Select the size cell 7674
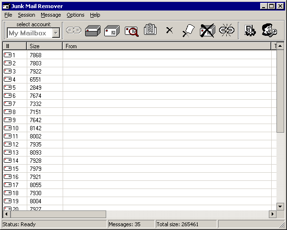The image size is (287, 230). click(35, 95)
